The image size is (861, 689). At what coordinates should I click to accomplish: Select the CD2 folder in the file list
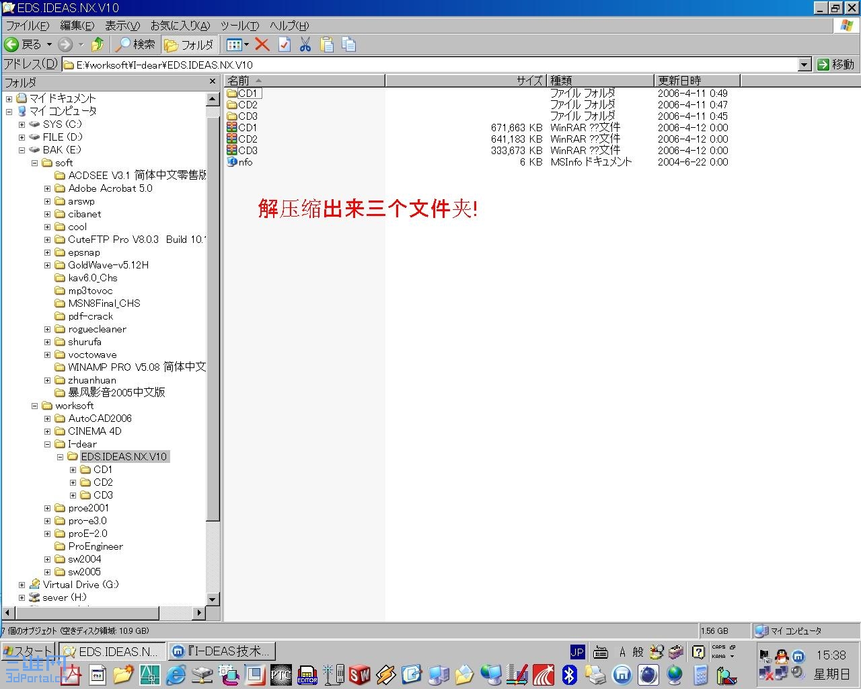[x=242, y=105]
